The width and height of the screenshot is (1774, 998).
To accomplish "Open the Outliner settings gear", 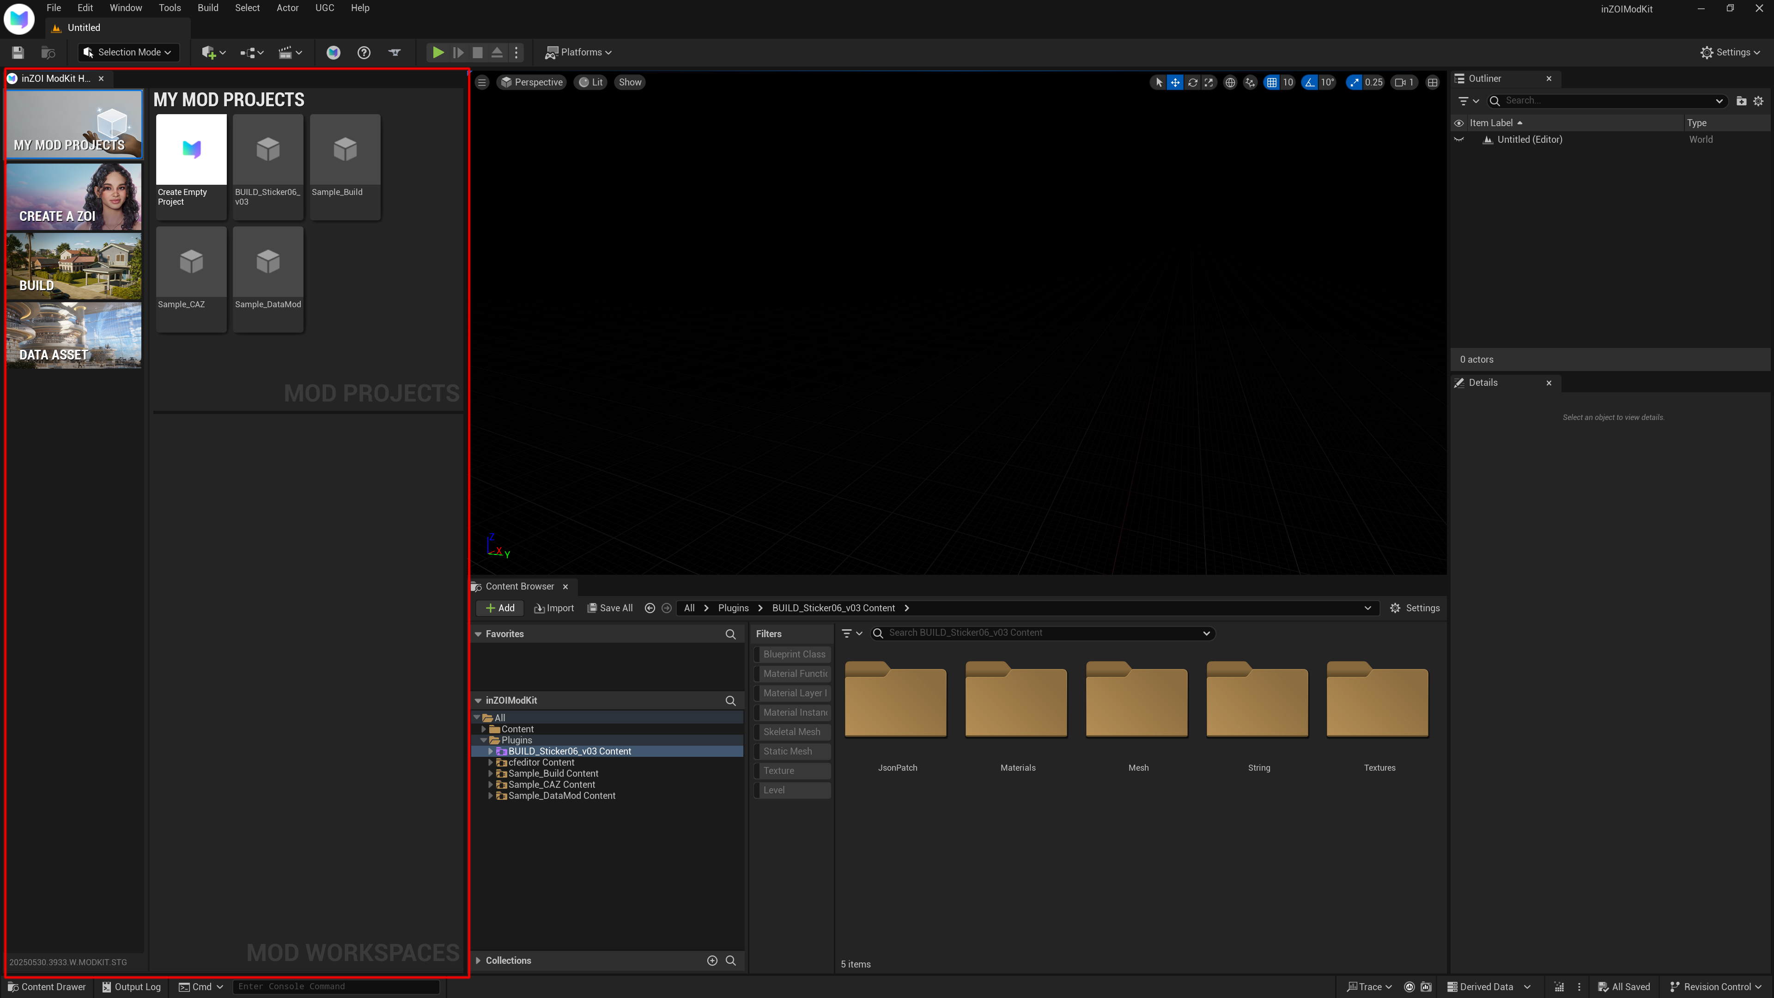I will click(x=1759, y=101).
